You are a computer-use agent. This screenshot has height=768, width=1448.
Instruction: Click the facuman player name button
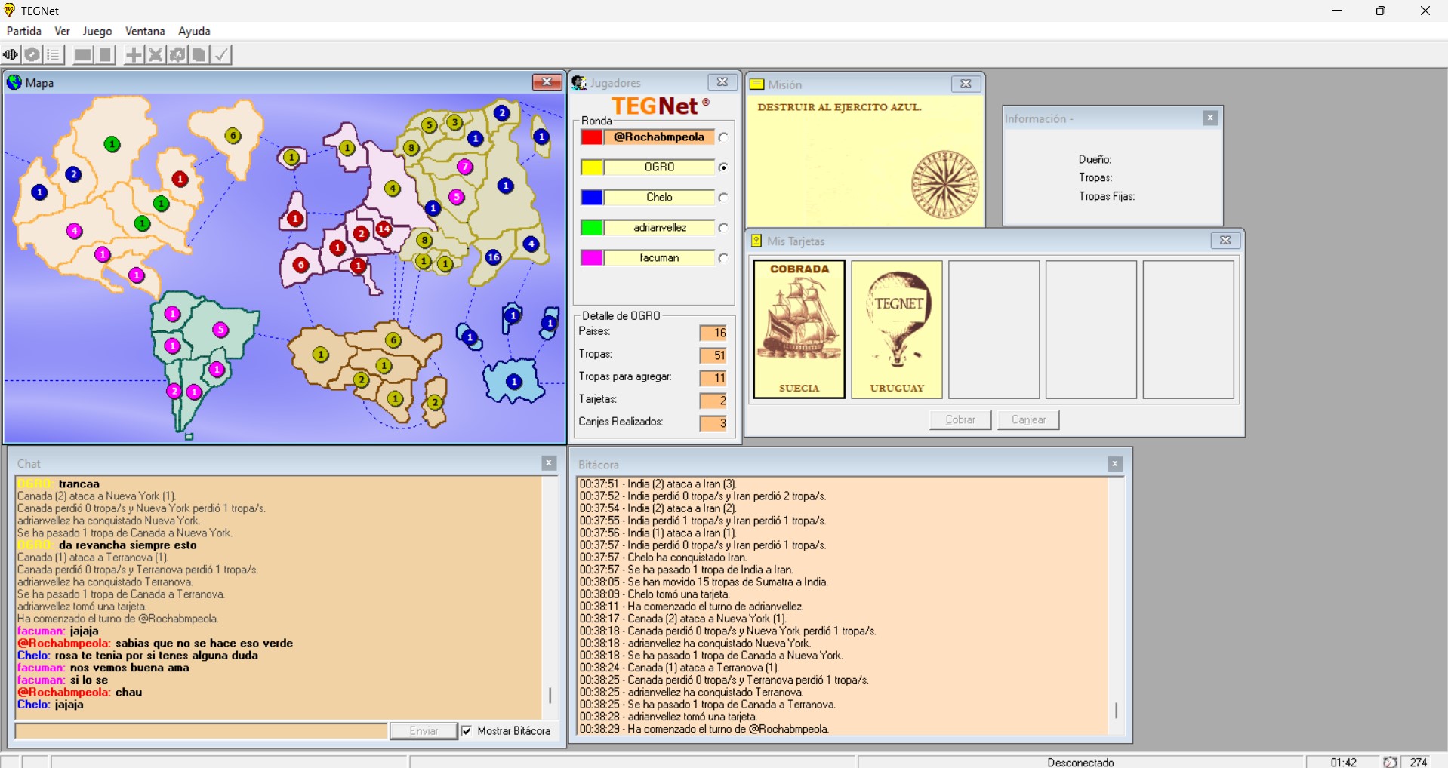click(659, 258)
